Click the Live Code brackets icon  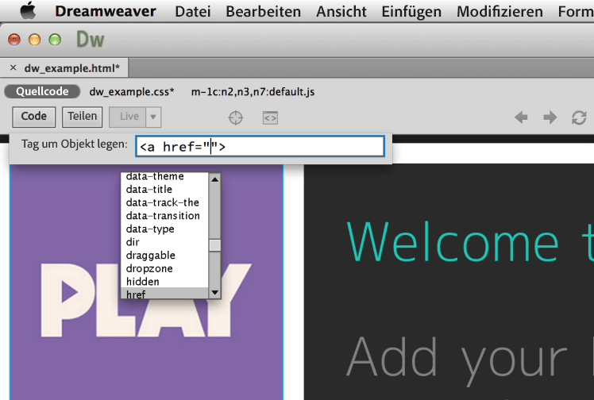click(x=270, y=117)
